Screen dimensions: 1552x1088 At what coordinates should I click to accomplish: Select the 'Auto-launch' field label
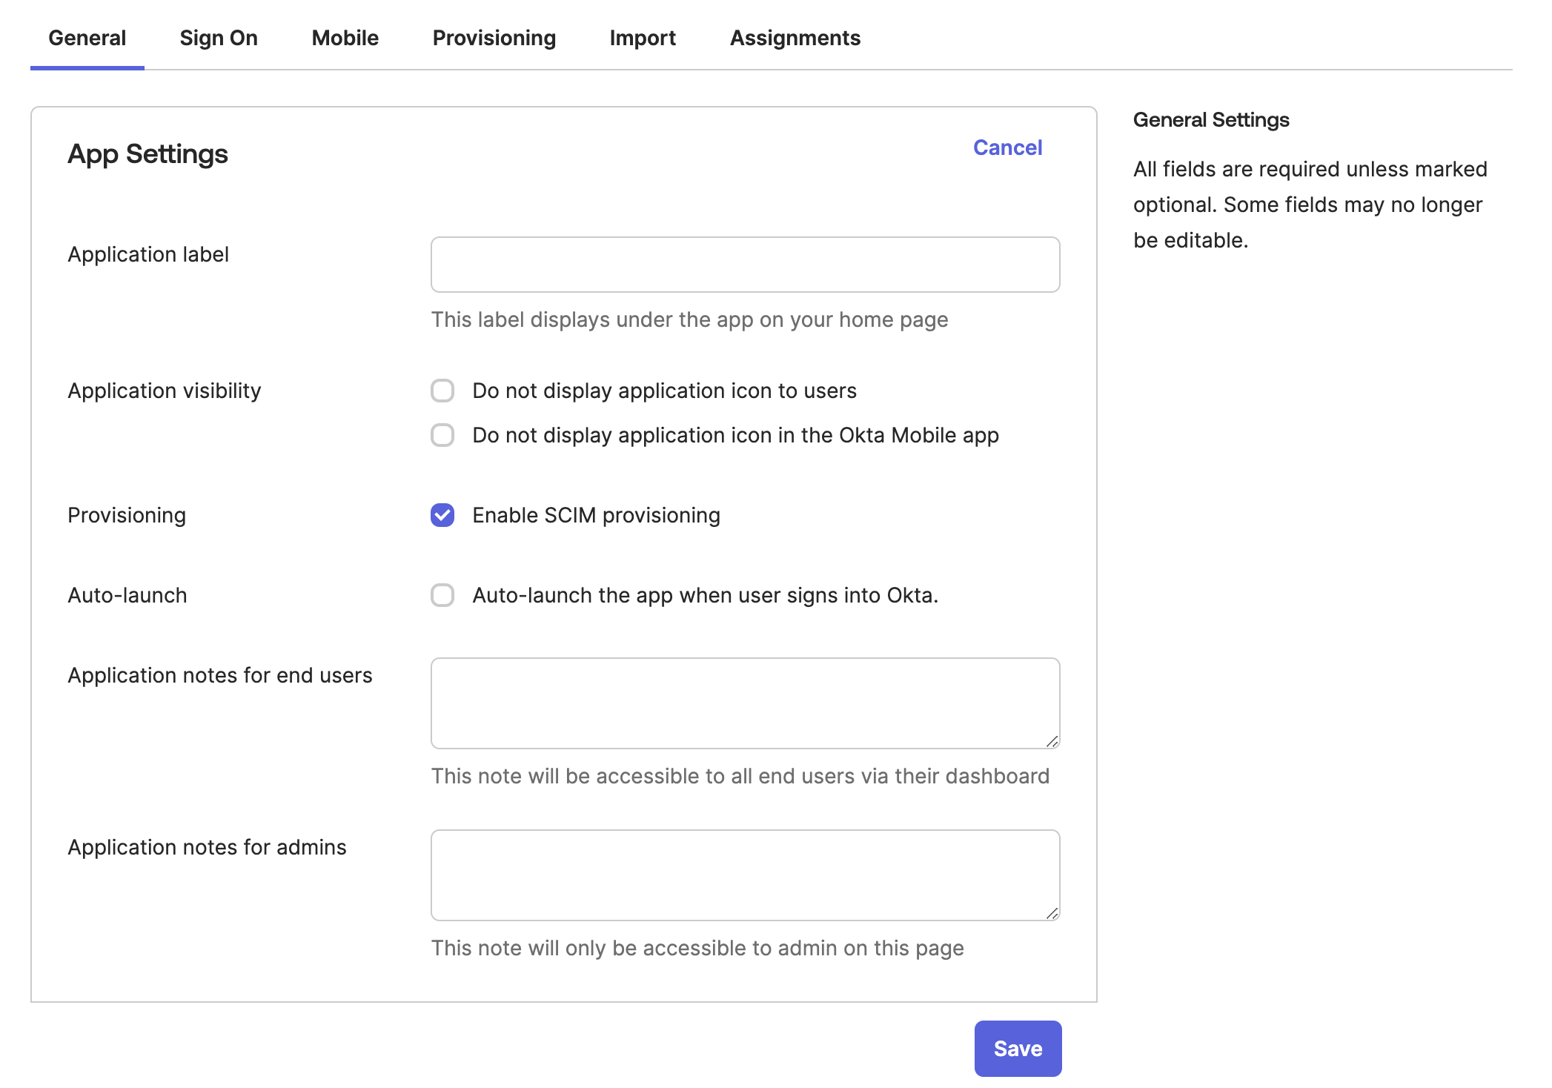pyautogui.click(x=127, y=595)
